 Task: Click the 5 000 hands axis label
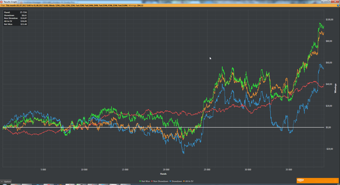click(43, 170)
